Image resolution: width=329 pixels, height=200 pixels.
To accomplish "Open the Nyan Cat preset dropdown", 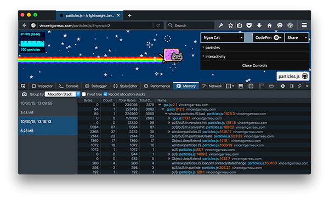I will 223,38.
